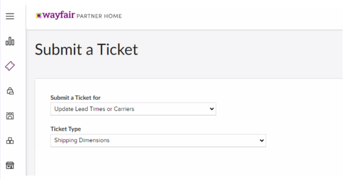The image size is (349, 179).
Task: Click the 'Ticket Type' field label
Action: [66, 129]
